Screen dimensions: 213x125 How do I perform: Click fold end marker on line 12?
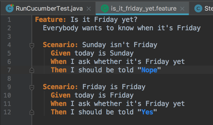[32, 112]
